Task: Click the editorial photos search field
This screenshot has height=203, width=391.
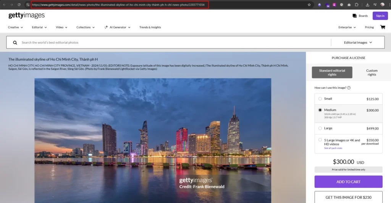Action: pyautogui.click(x=172, y=43)
